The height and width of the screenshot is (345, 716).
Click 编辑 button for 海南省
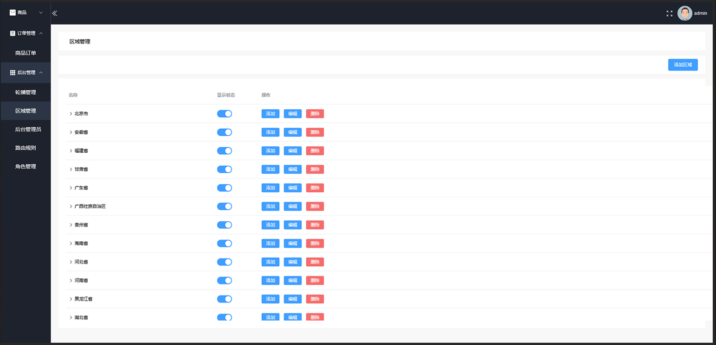tap(293, 243)
